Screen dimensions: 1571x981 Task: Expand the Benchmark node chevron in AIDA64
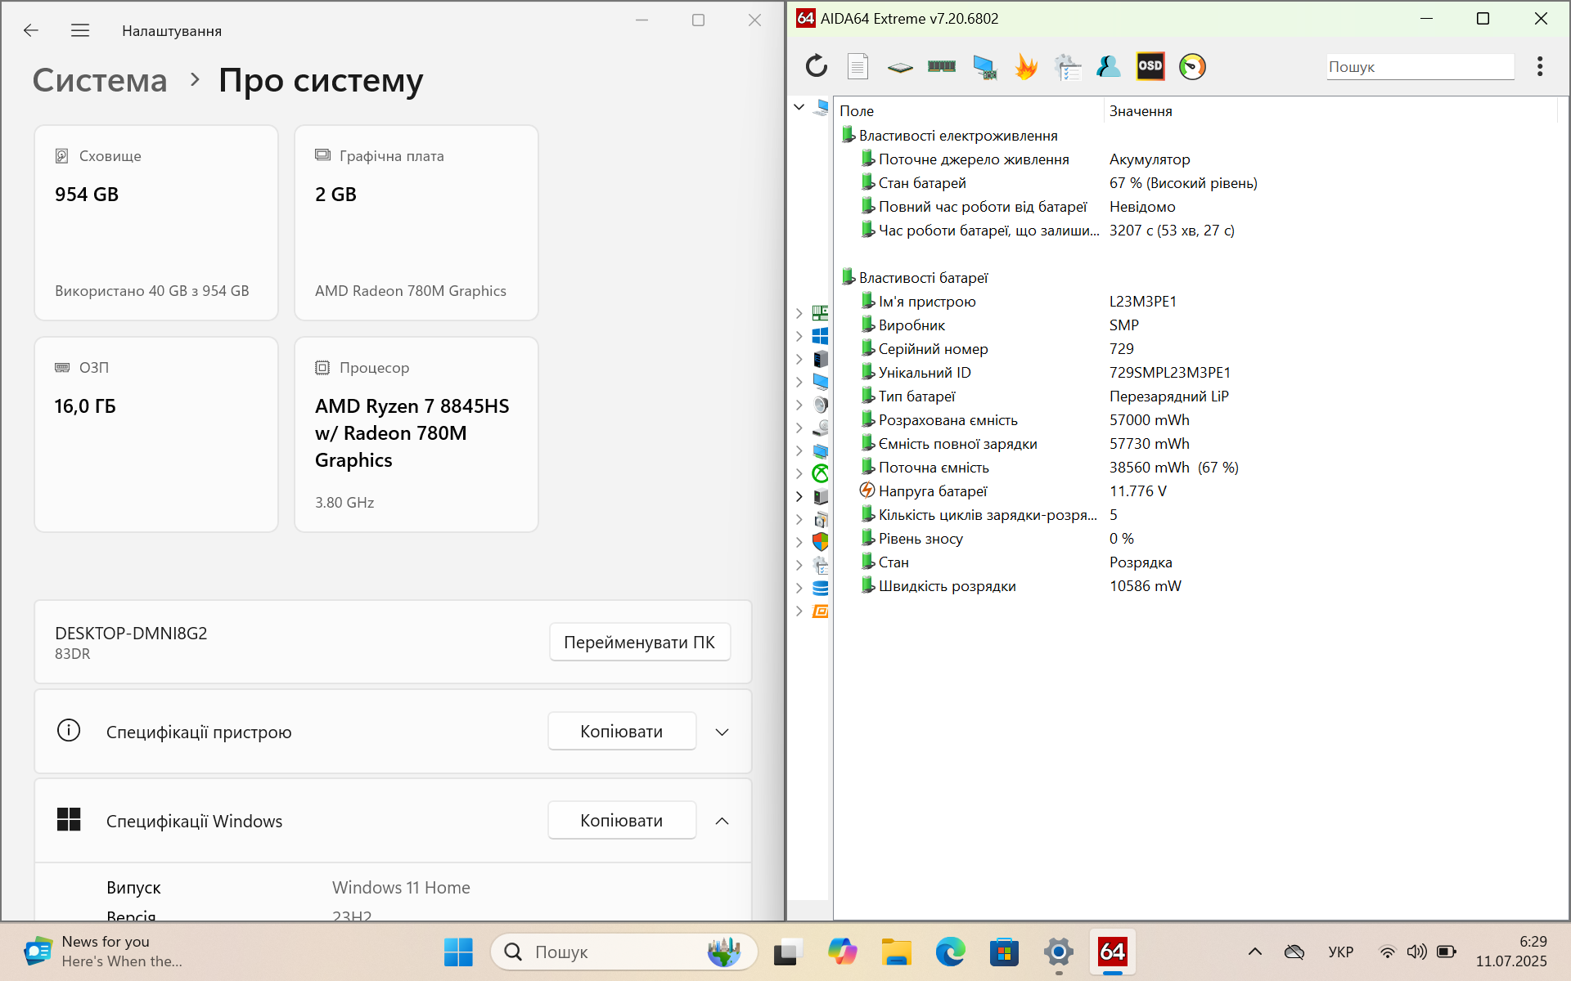point(799,611)
